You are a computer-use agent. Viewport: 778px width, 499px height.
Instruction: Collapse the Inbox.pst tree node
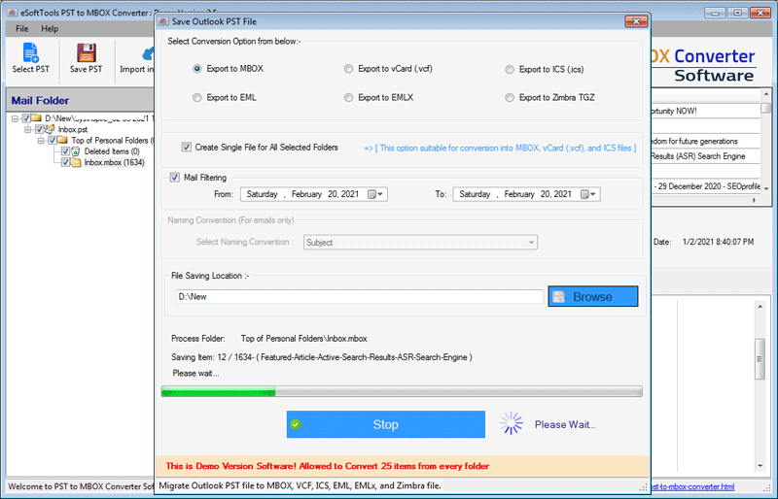point(28,129)
